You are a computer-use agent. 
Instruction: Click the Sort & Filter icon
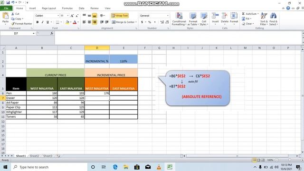coord(264,16)
